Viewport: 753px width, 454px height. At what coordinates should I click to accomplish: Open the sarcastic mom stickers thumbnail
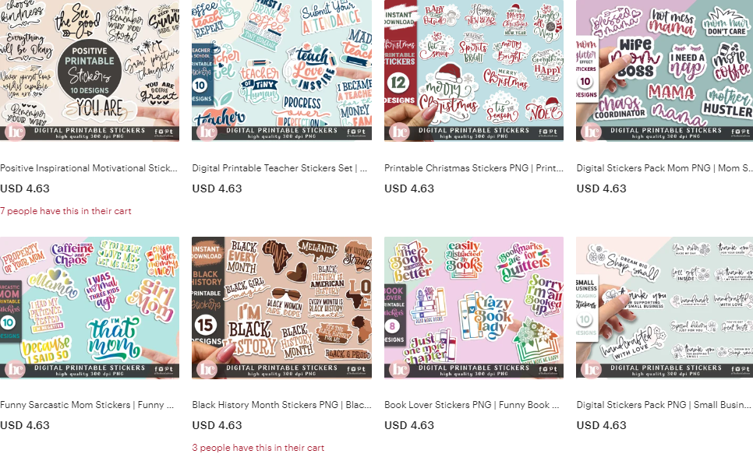click(90, 308)
